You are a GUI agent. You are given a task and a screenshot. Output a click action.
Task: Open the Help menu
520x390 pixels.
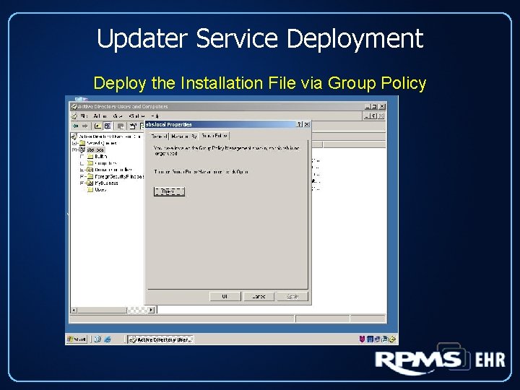[155, 116]
